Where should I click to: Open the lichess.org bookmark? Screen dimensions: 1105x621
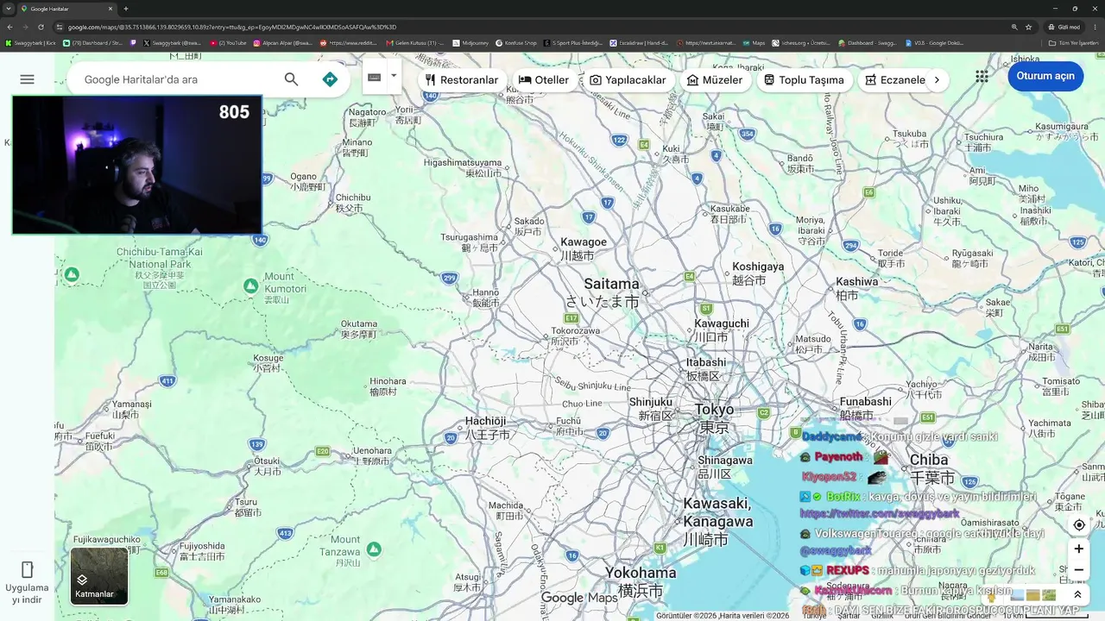click(801, 42)
